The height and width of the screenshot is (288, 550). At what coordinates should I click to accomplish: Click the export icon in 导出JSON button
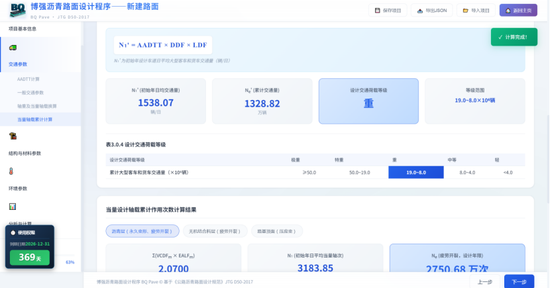click(x=420, y=11)
